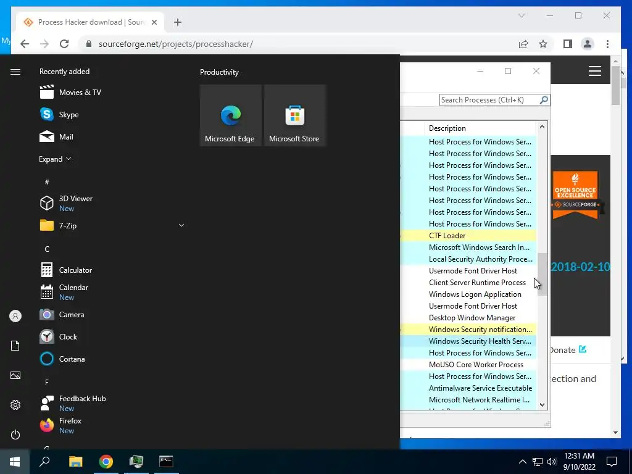Open Settings gear in Start sidebar

[x=15, y=405]
